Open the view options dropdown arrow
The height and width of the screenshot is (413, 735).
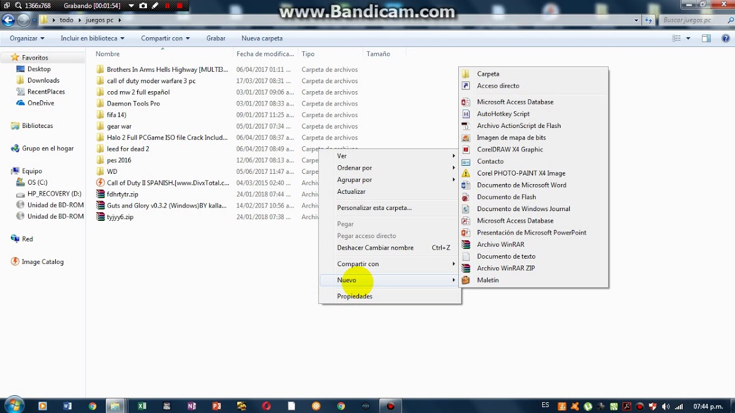(688, 38)
